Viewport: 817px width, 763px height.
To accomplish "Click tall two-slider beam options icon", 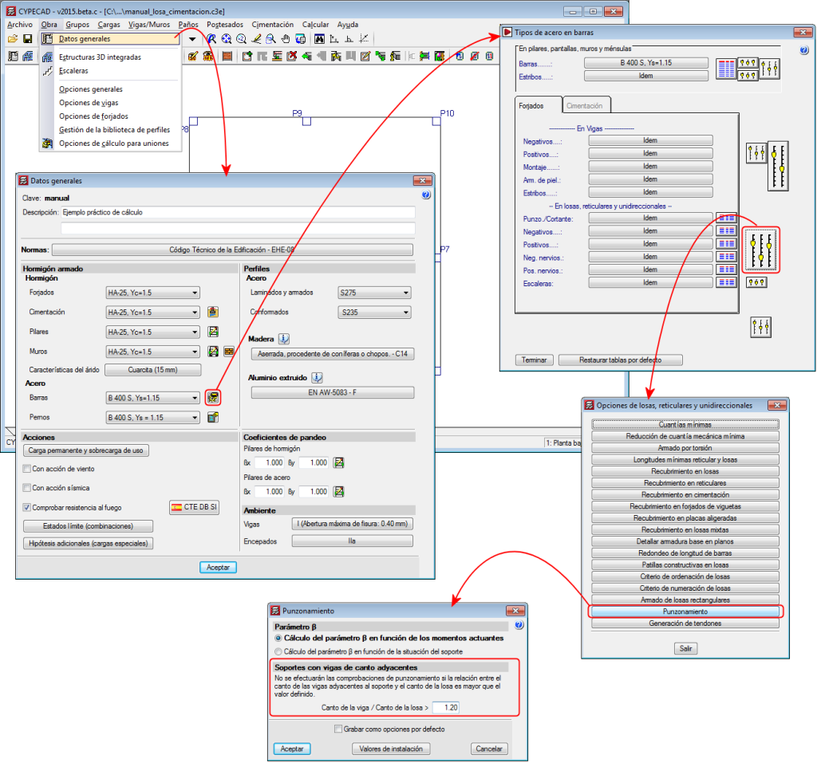I will (778, 166).
